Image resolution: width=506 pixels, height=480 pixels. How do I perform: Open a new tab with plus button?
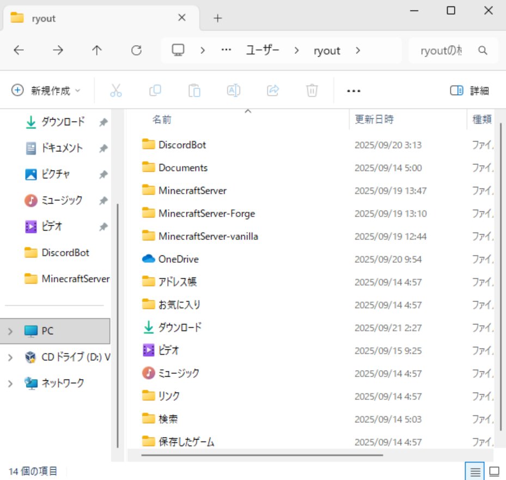(218, 18)
